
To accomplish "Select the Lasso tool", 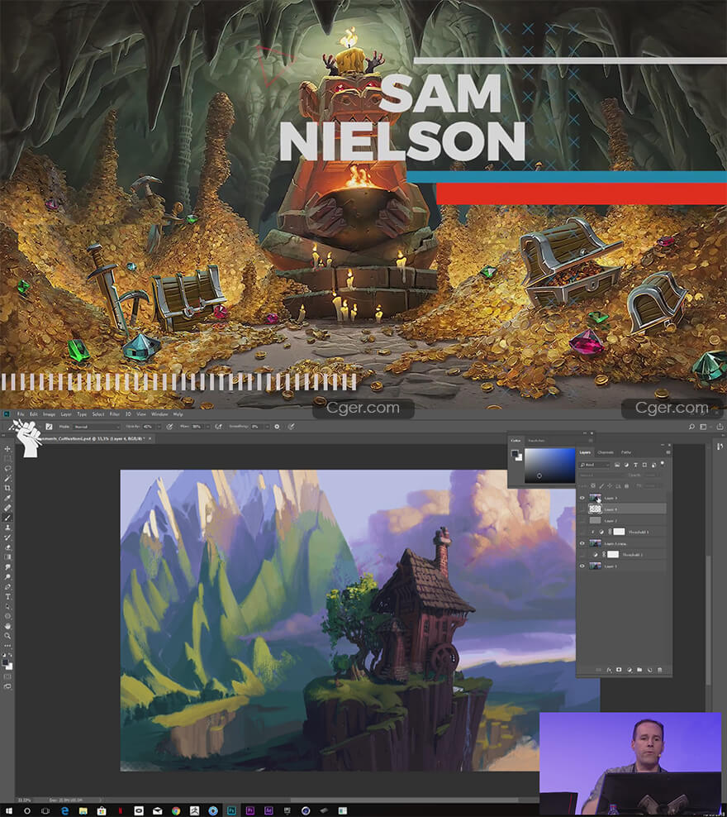I will coord(7,468).
